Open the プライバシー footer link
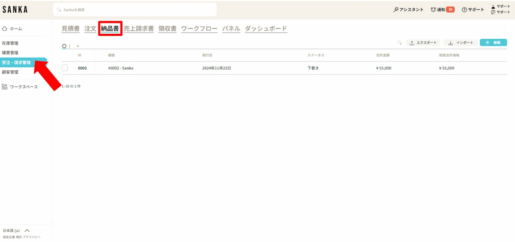The image size is (515, 242). [x=32, y=237]
